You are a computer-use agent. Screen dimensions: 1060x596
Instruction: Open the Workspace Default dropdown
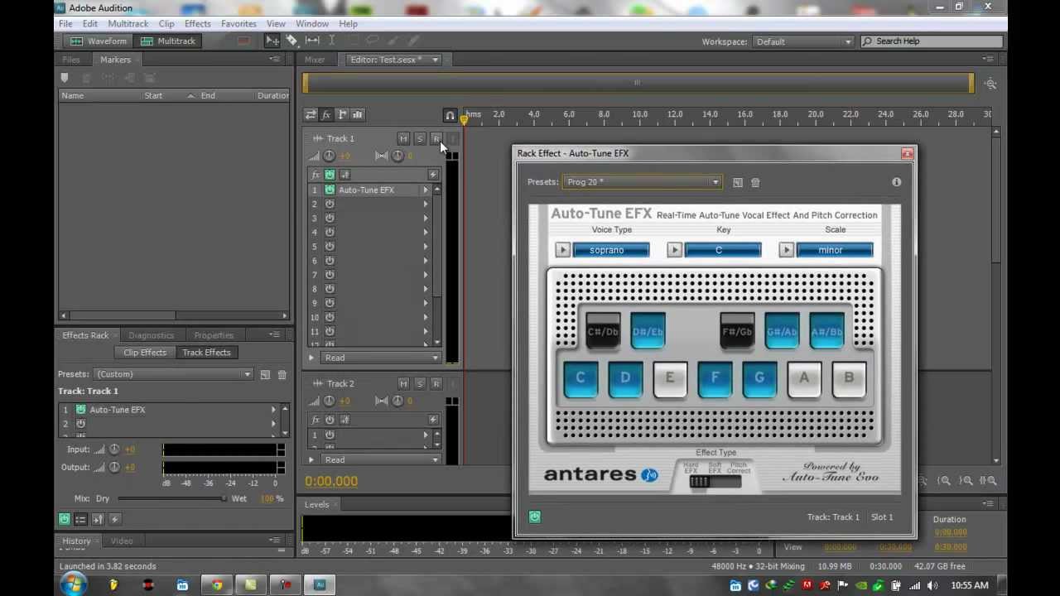(802, 41)
